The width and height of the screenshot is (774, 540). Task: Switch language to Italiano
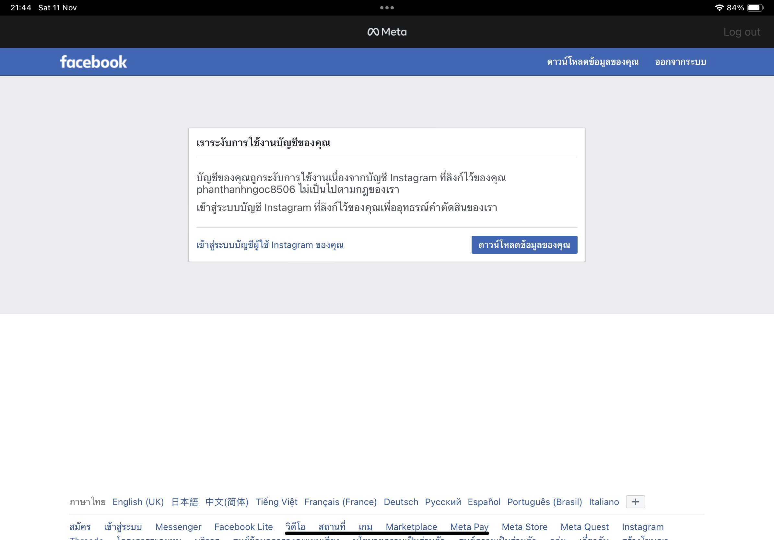(x=604, y=501)
